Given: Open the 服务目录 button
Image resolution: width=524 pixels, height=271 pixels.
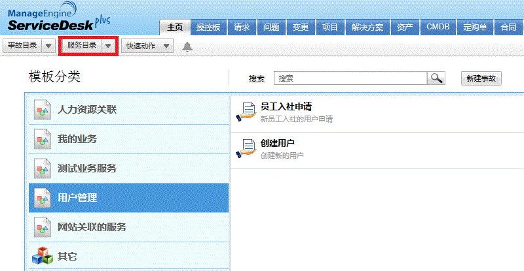Looking at the screenshot, I should click(x=81, y=46).
